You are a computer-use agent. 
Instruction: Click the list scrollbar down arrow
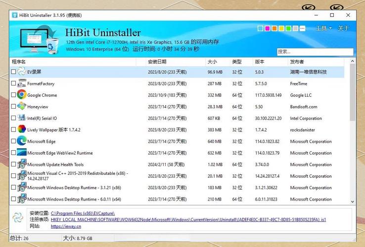click(353, 202)
